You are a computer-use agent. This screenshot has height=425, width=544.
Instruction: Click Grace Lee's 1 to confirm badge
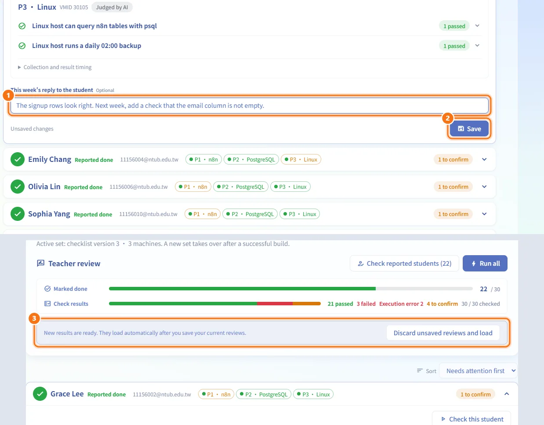click(x=475, y=394)
